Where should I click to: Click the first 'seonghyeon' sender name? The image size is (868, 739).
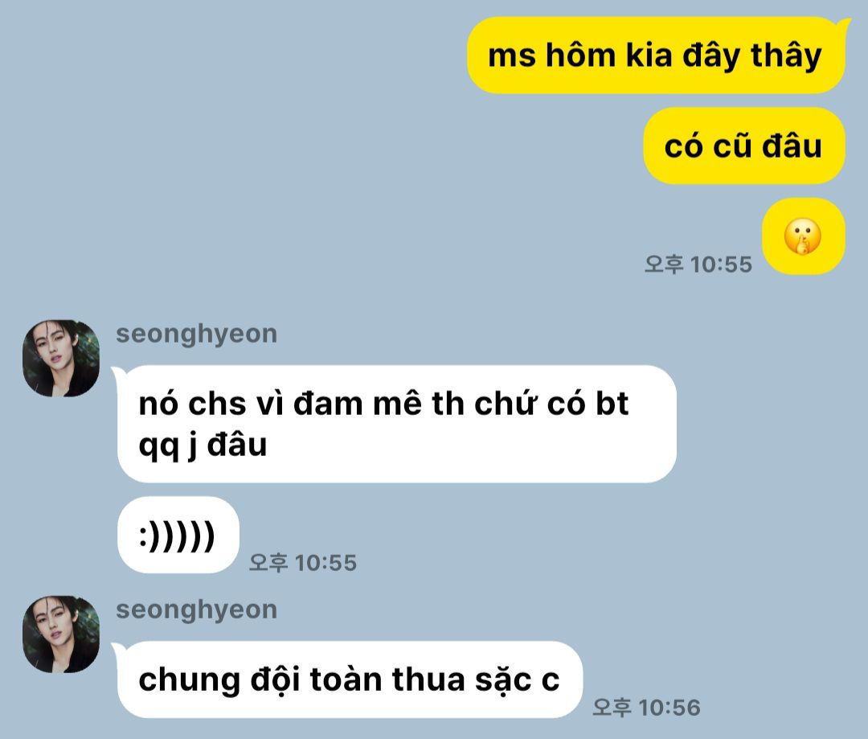(x=197, y=334)
